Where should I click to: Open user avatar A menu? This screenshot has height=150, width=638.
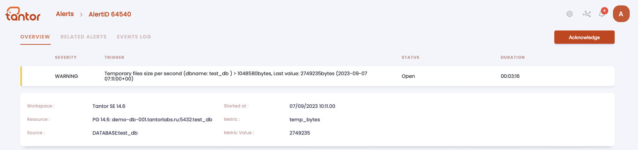coord(621,14)
